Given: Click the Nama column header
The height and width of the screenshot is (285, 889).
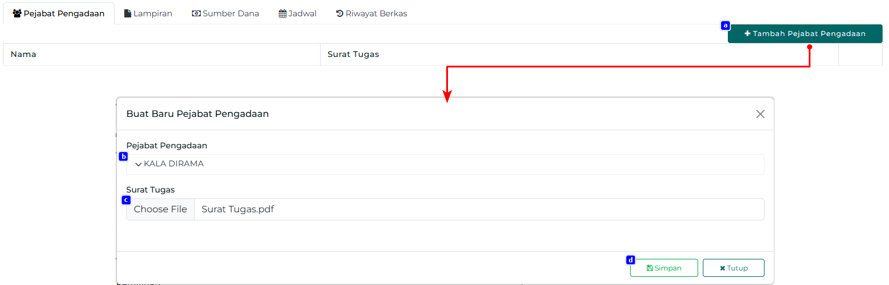Looking at the screenshot, I should click(x=23, y=54).
